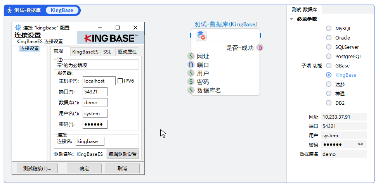Click the panel 密码 field

pos(343,145)
